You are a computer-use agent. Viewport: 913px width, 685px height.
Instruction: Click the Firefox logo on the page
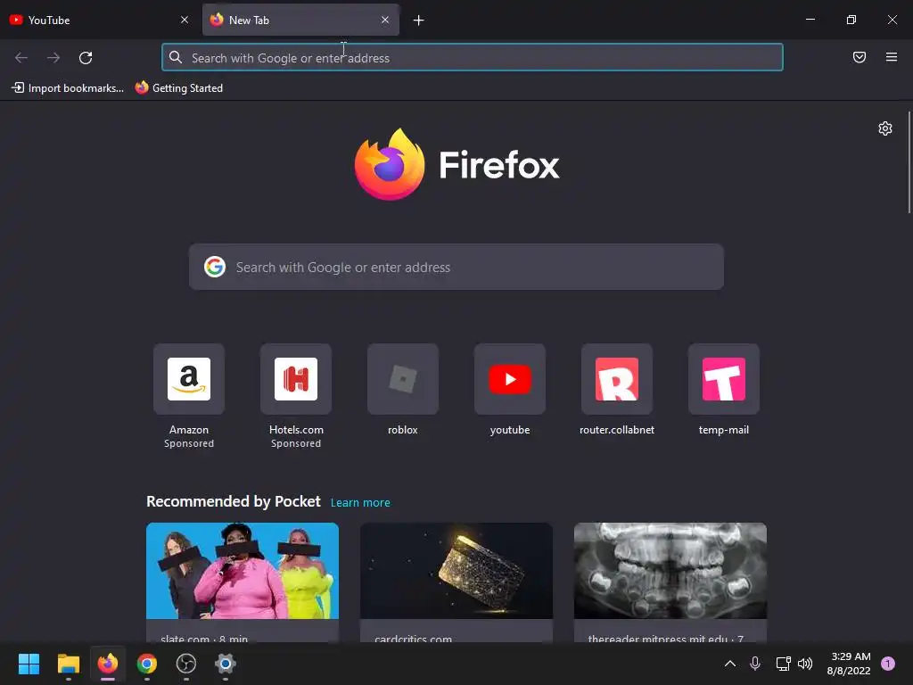[x=389, y=164]
